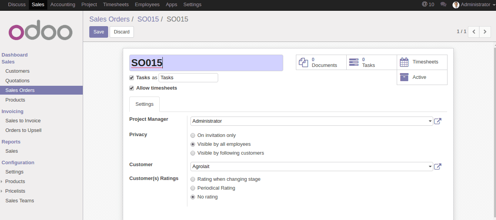Open the Accounting menu

point(63,5)
